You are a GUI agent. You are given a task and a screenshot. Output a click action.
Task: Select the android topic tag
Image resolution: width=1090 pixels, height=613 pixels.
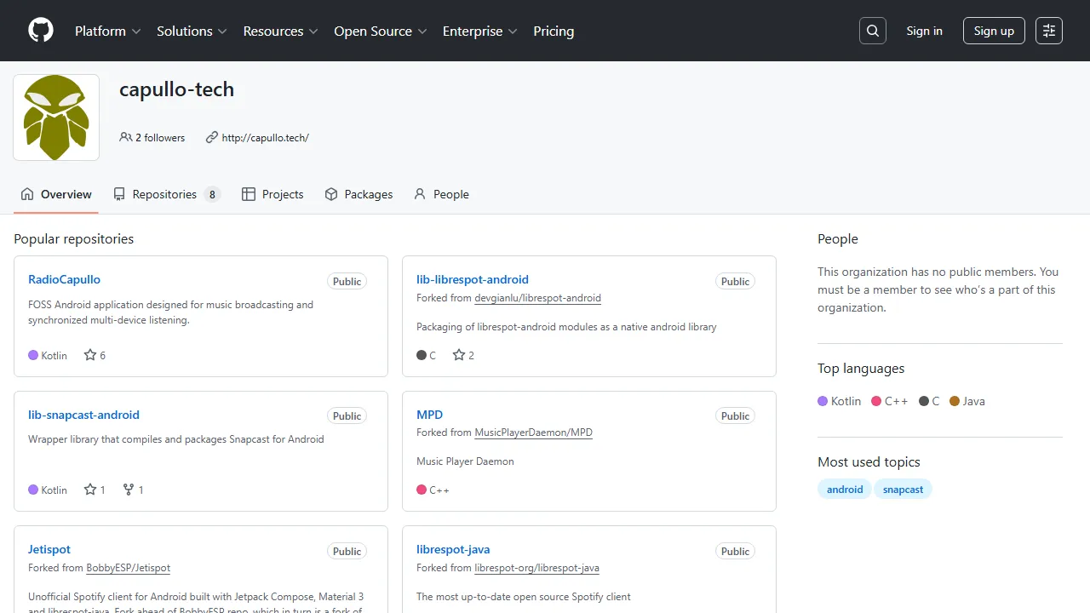pyautogui.click(x=845, y=490)
